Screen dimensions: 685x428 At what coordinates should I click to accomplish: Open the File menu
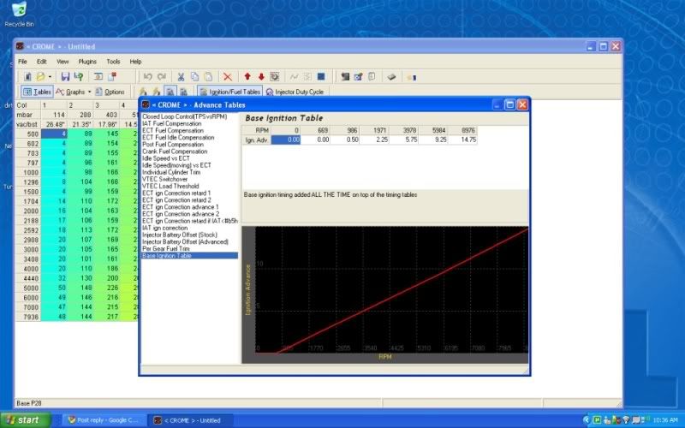click(22, 62)
